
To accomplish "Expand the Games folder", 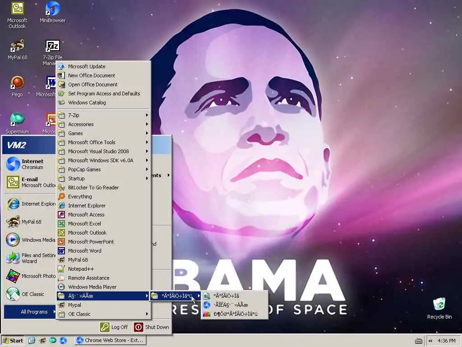I will click(103, 133).
